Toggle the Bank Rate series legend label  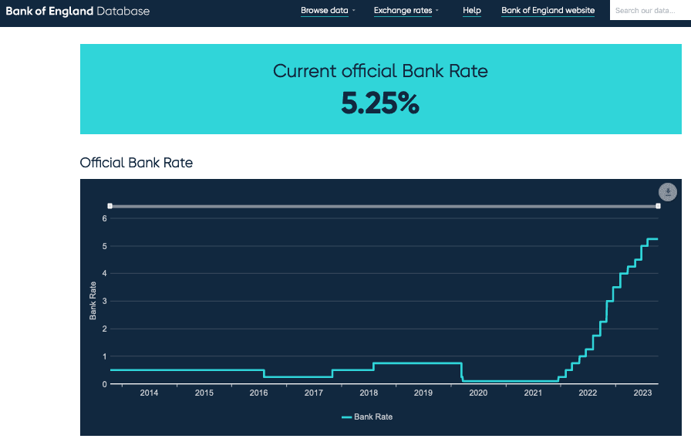point(373,417)
